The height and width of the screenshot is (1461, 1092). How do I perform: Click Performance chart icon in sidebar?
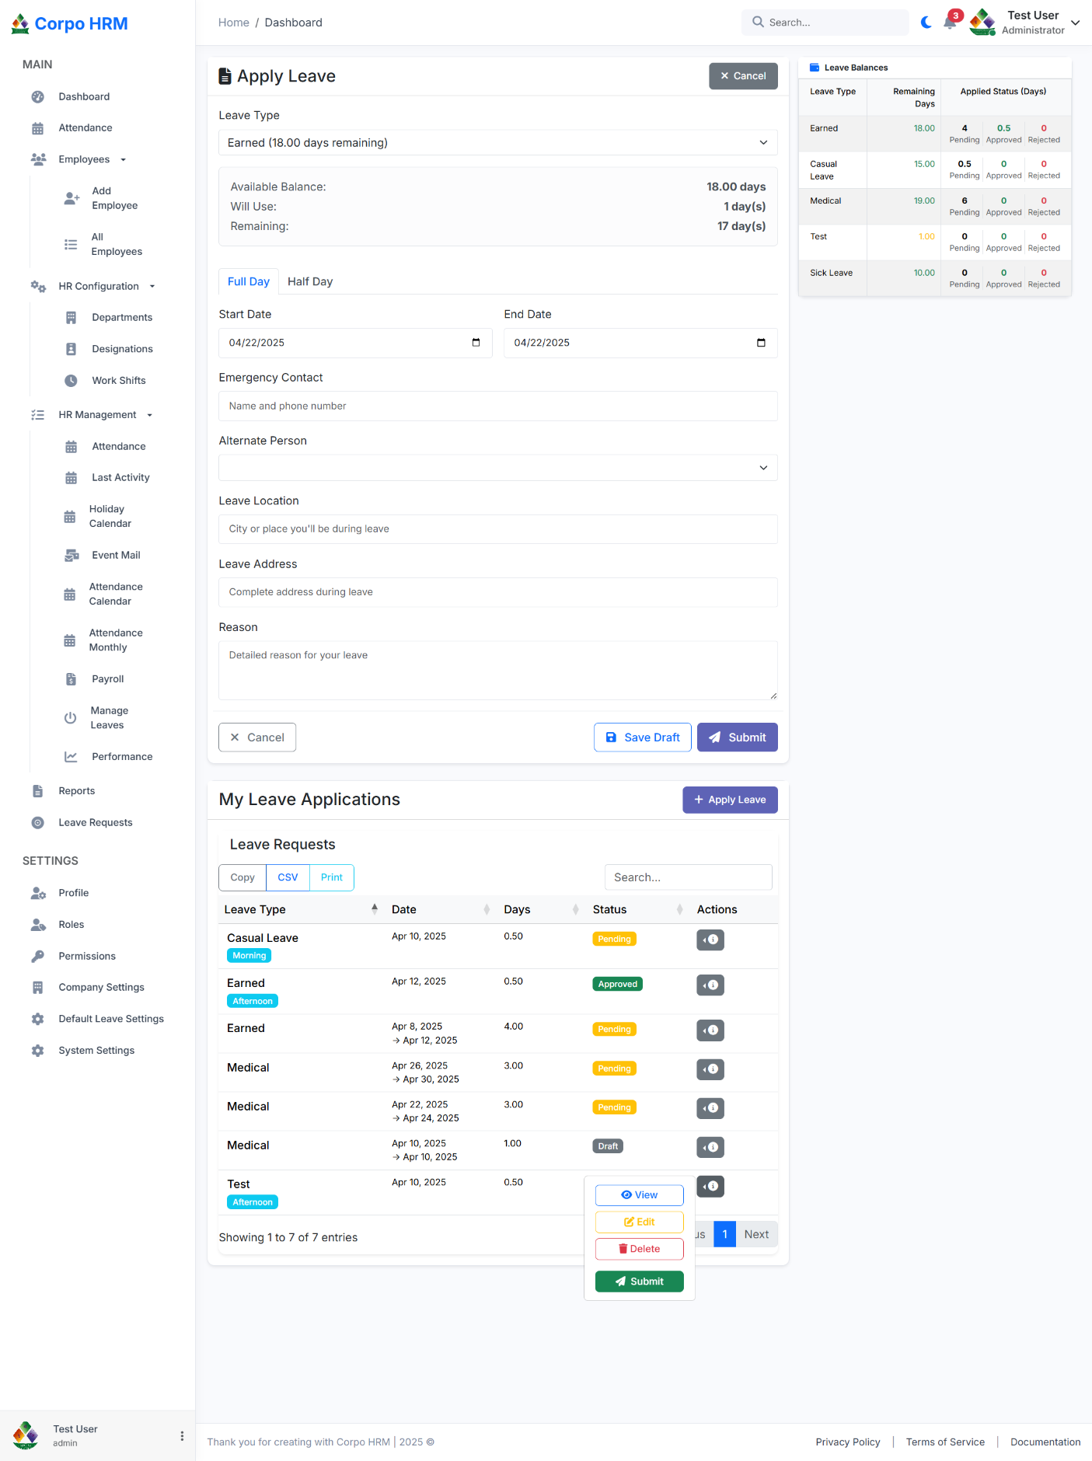tap(71, 757)
